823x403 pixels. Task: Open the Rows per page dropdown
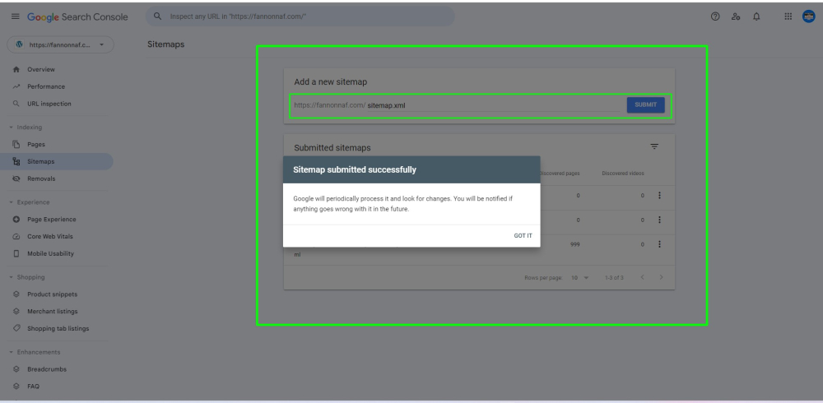[x=580, y=278]
